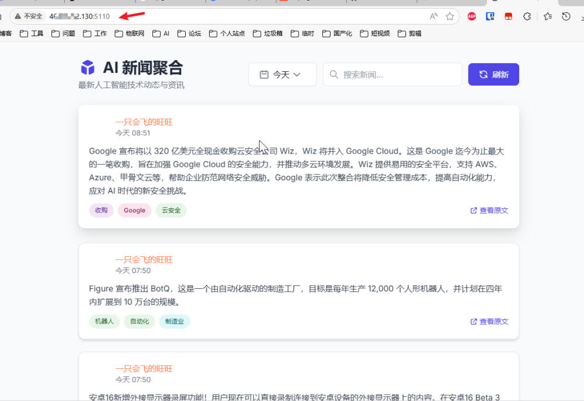
Task: Focus the 搜索新闻 search field
Action: point(392,75)
